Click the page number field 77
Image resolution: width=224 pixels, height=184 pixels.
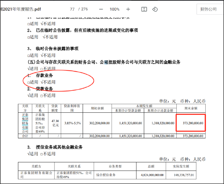pyautogui.click(x=72, y=9)
